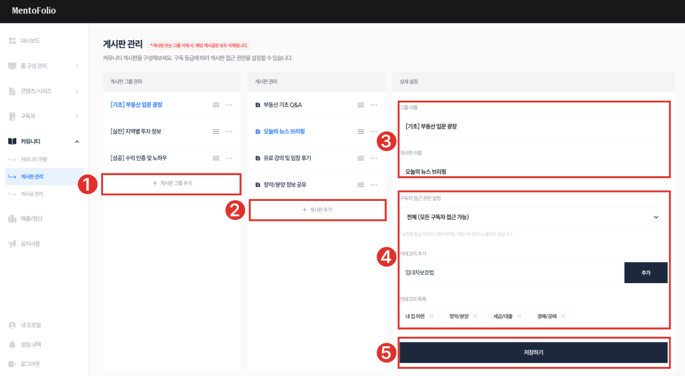Click the 콘텐츠/시리즈 document icon
Viewport: 685px width, 376px height.
tap(12, 91)
